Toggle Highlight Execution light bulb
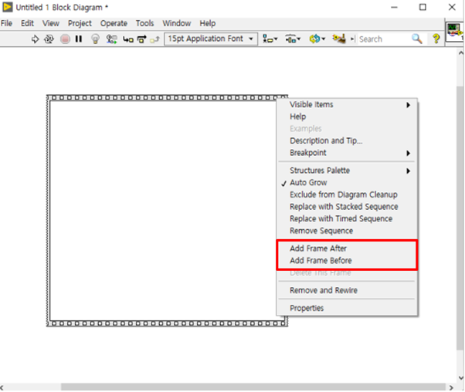 click(x=95, y=39)
